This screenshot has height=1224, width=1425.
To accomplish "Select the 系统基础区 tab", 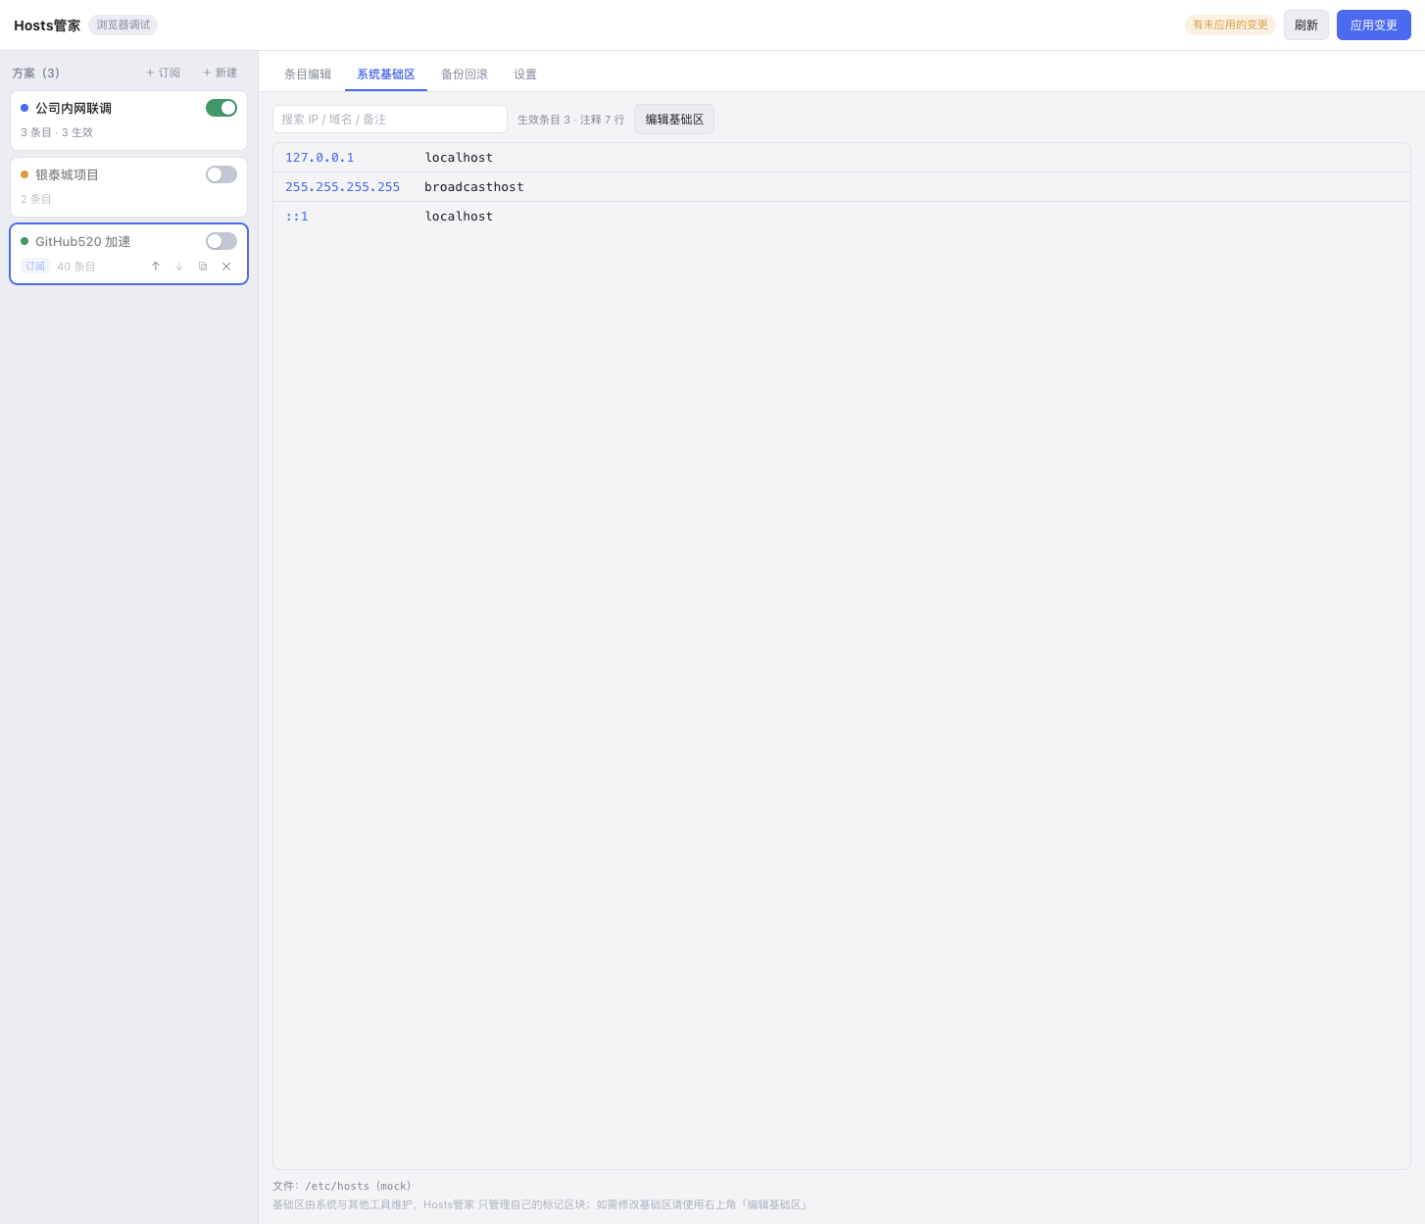I will pos(386,74).
